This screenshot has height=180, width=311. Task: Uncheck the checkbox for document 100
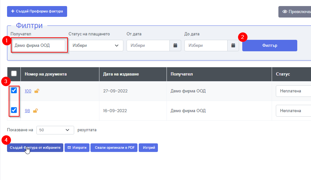pos(14,90)
